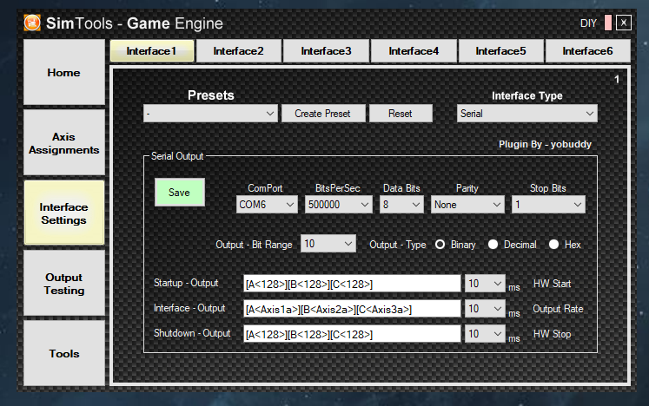Click the DIY label in title bar

click(x=588, y=23)
